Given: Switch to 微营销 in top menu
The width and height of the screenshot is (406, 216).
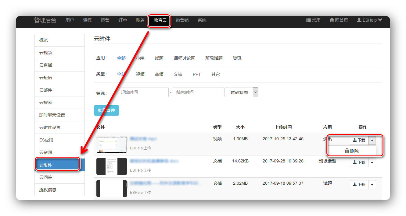Looking at the screenshot, I should click(182, 20).
